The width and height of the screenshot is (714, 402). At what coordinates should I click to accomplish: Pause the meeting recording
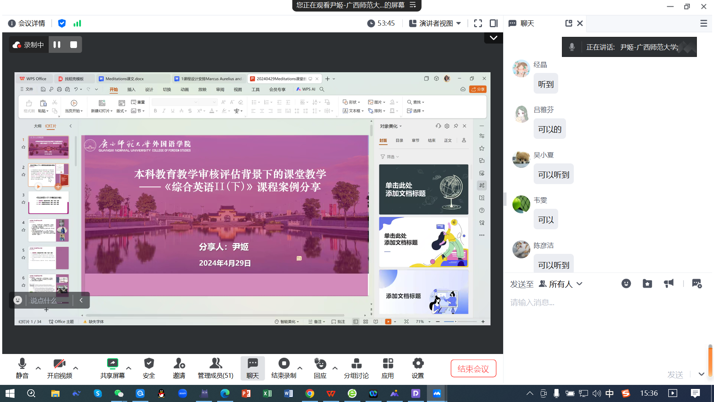(x=57, y=45)
